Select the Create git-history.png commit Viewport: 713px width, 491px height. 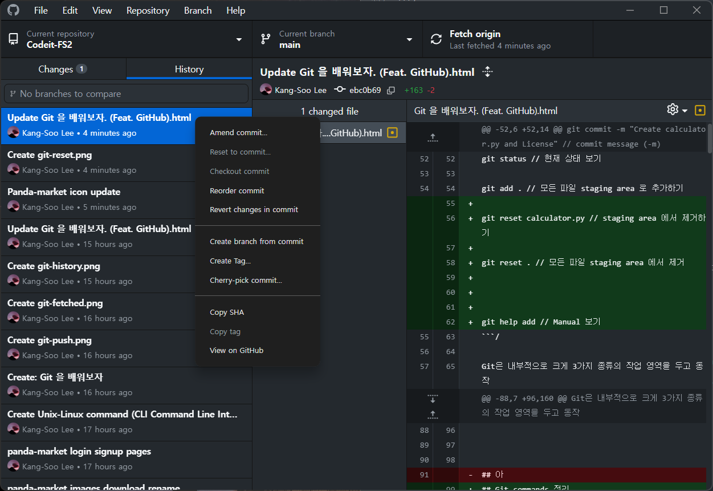click(x=126, y=274)
